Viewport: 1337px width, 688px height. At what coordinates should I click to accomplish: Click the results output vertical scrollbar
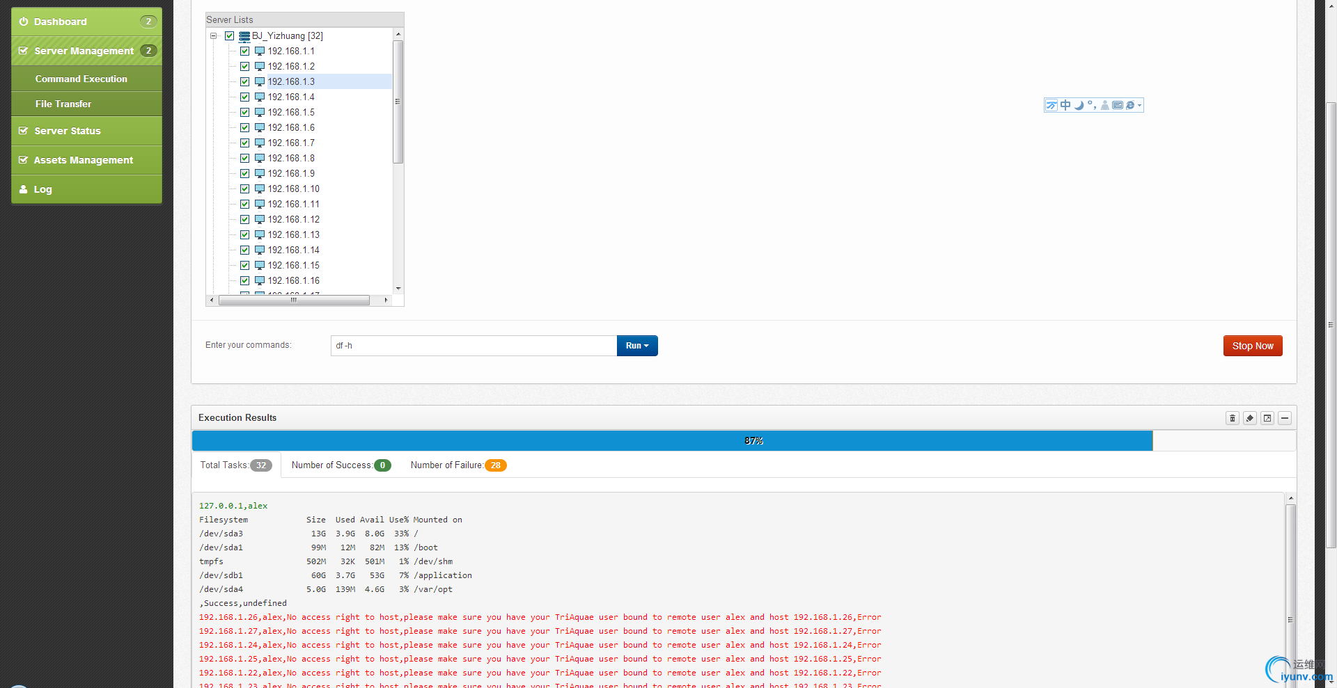1290,619
